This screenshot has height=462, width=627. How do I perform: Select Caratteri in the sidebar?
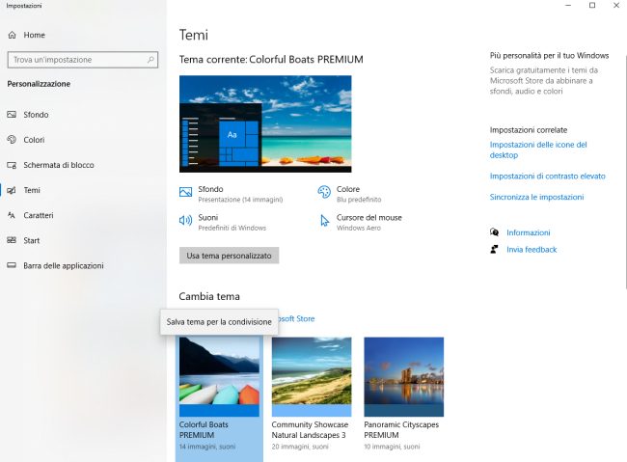pos(83,215)
